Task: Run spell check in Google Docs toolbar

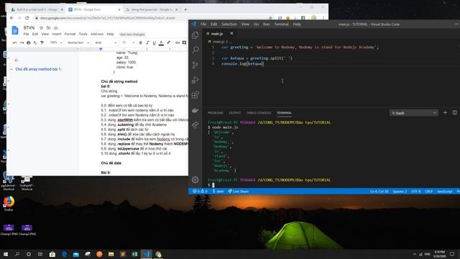Action: (x=35, y=42)
